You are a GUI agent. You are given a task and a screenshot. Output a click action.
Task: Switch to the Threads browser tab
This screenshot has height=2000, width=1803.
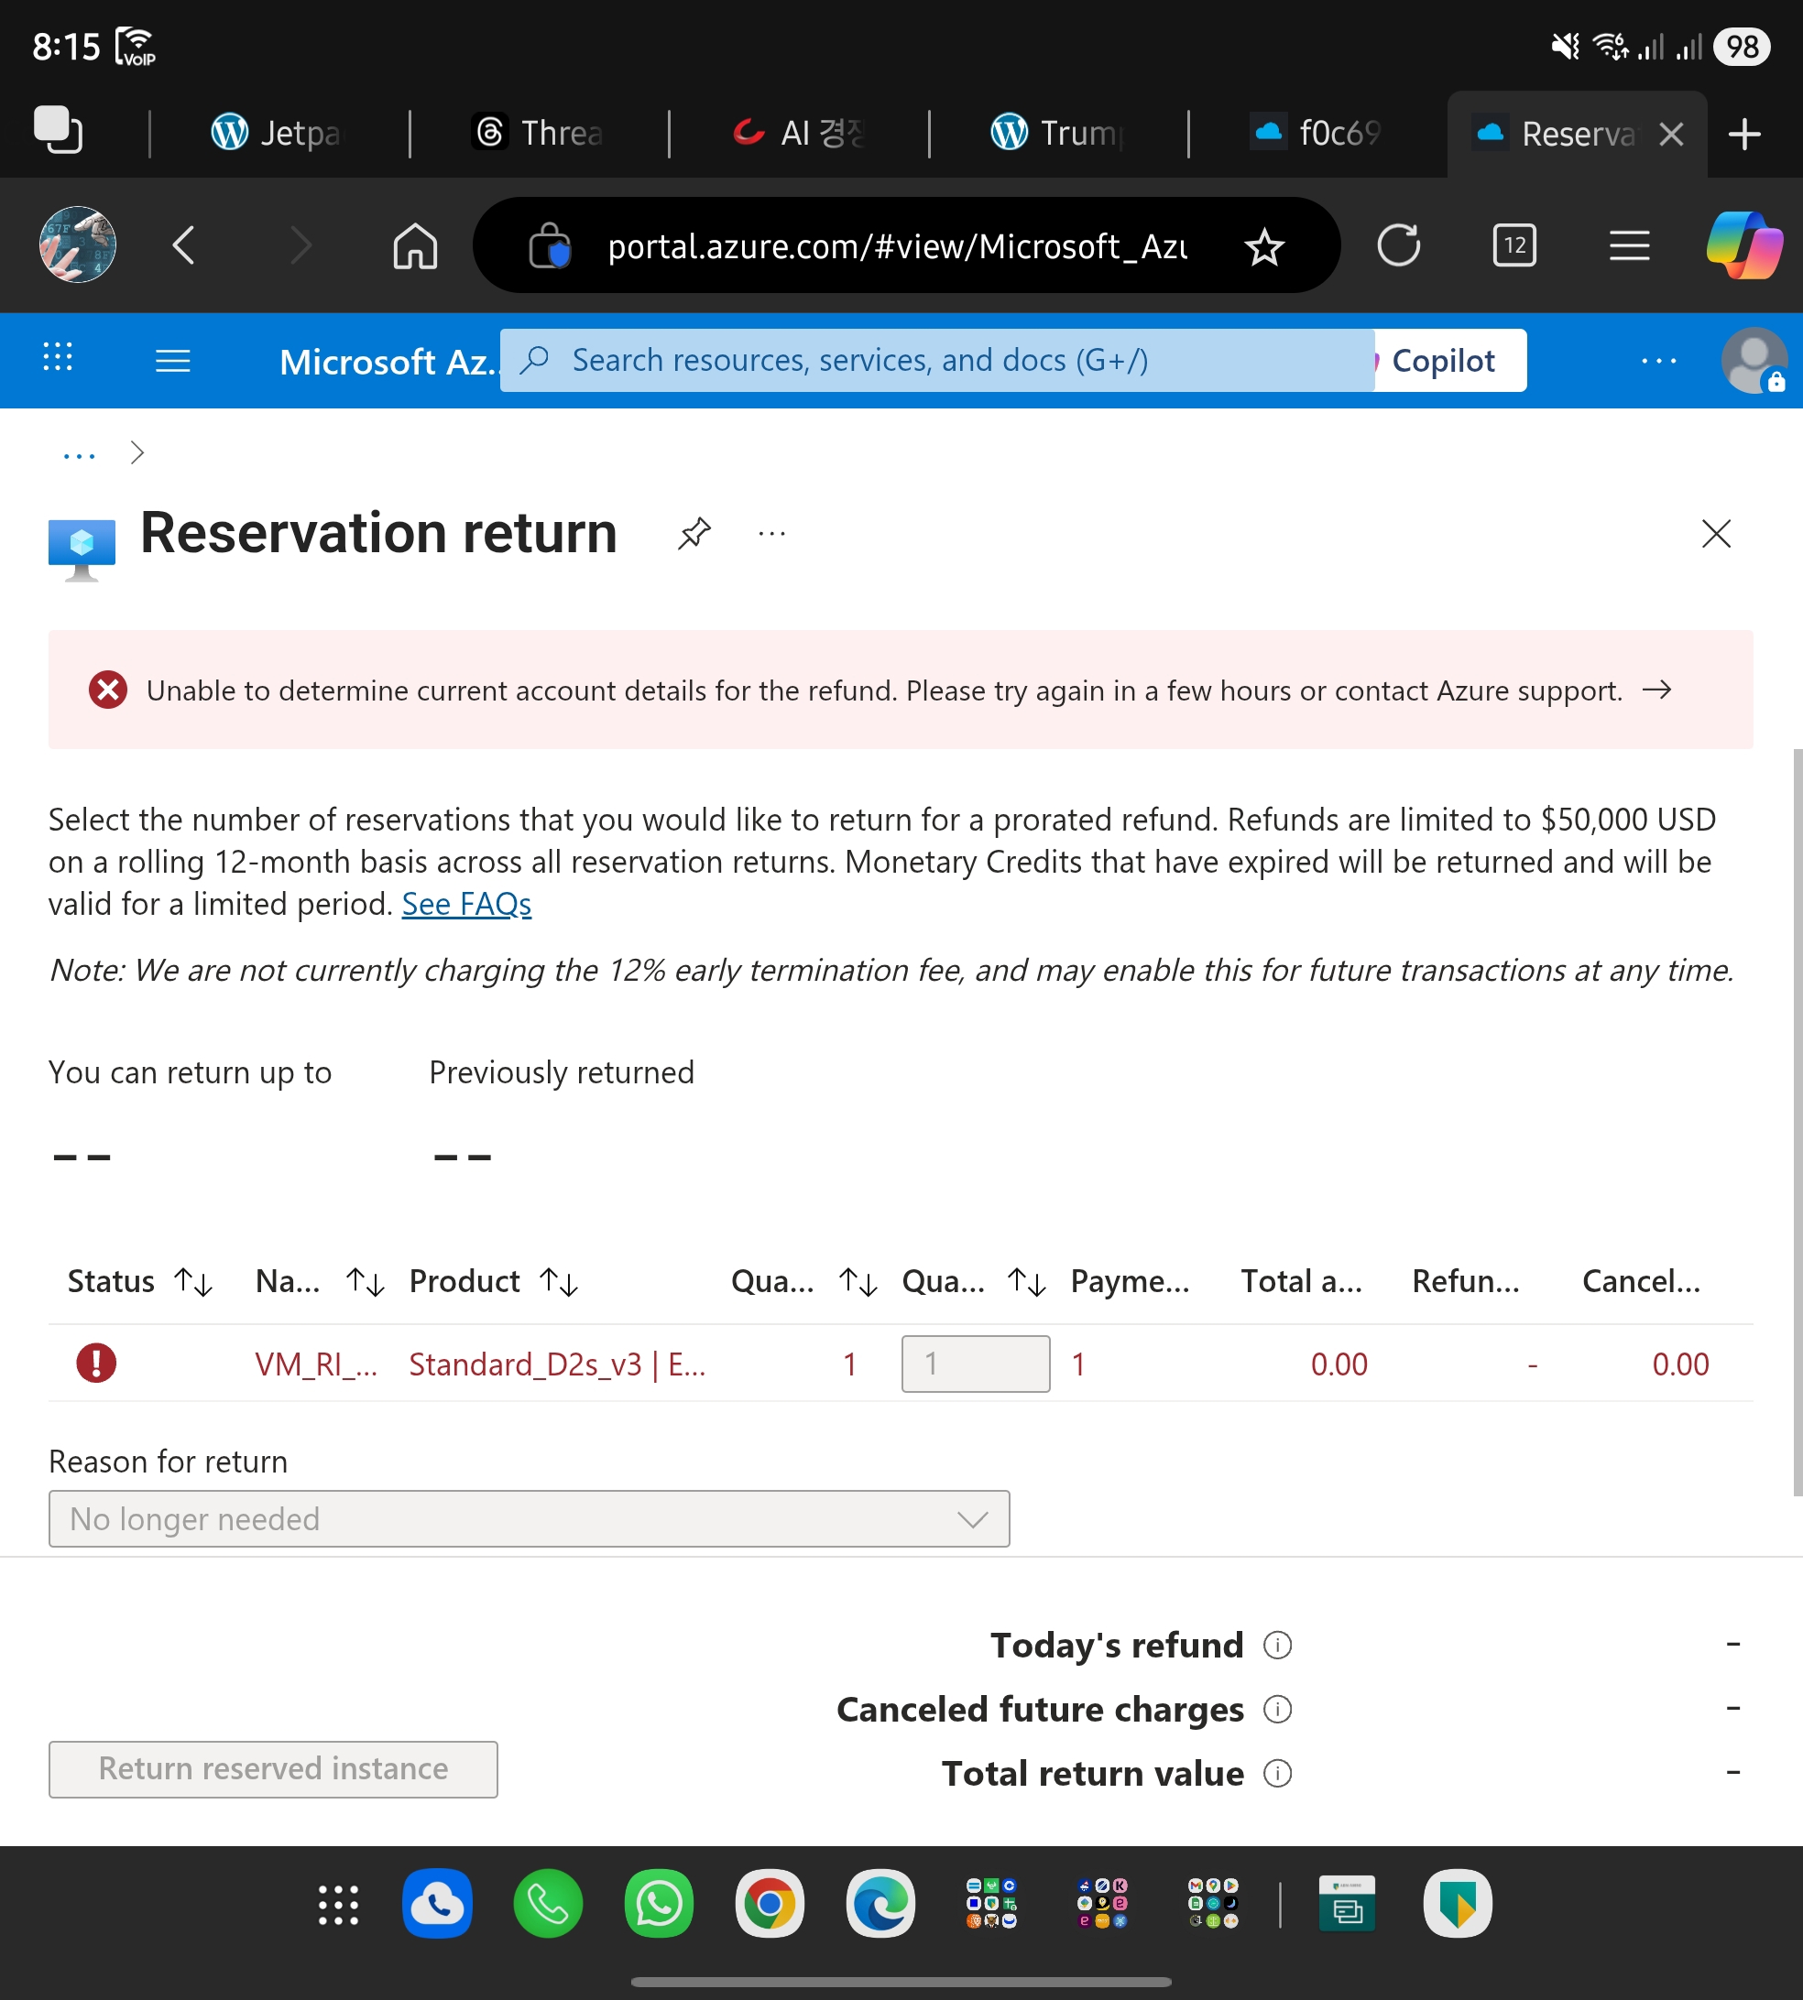point(538,133)
